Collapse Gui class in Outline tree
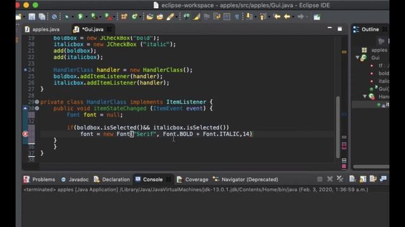The height and width of the screenshot is (227, 405). pyautogui.click(x=358, y=57)
